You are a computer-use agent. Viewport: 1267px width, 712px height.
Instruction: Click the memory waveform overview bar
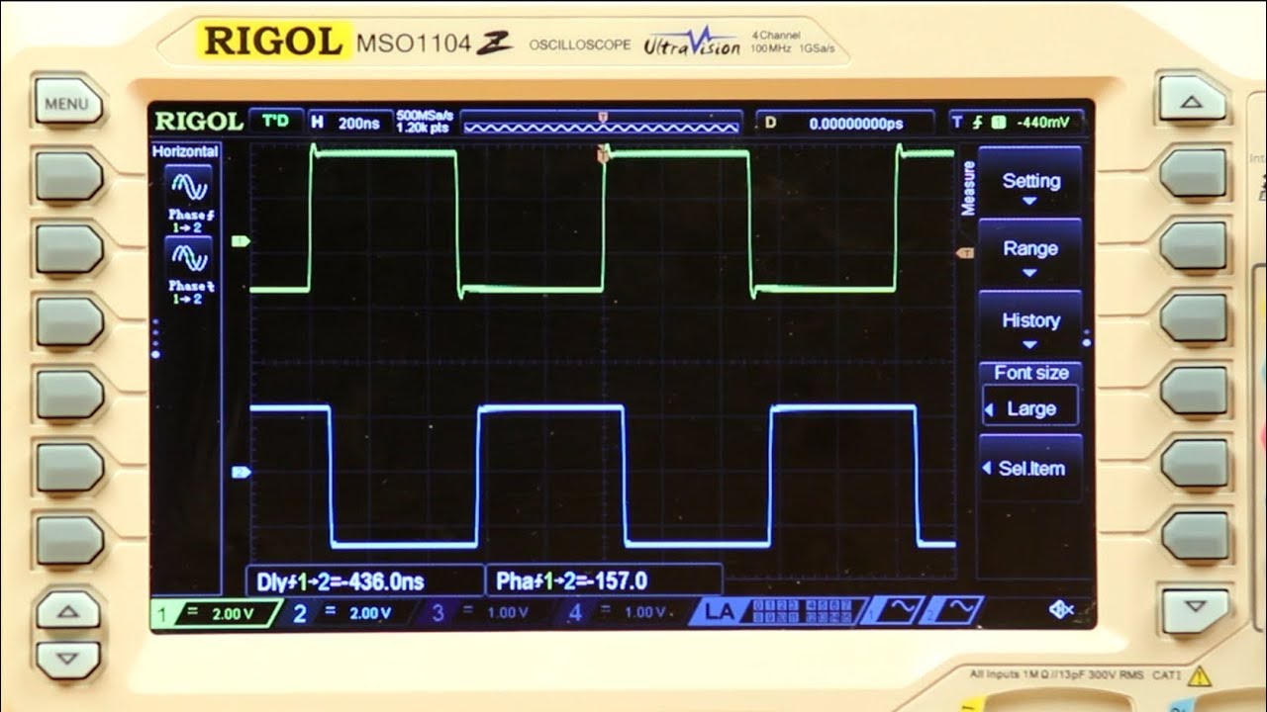click(x=601, y=123)
